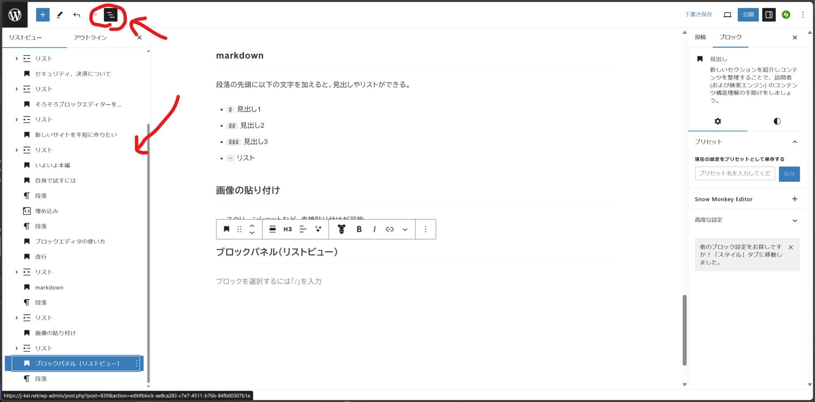Open the H3 heading level dropdown
The height and width of the screenshot is (402, 815).
pyautogui.click(x=287, y=229)
